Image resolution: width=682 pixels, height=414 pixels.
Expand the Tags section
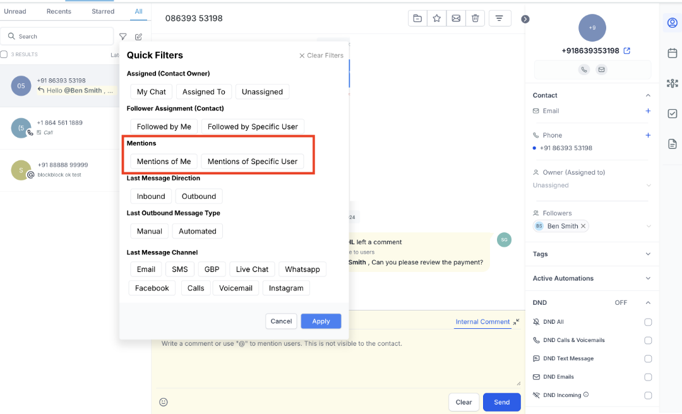tap(648, 254)
